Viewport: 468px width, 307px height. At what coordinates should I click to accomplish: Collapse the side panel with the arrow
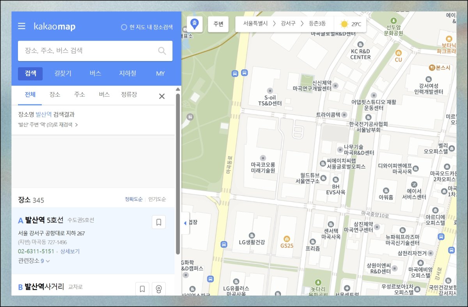click(x=185, y=223)
